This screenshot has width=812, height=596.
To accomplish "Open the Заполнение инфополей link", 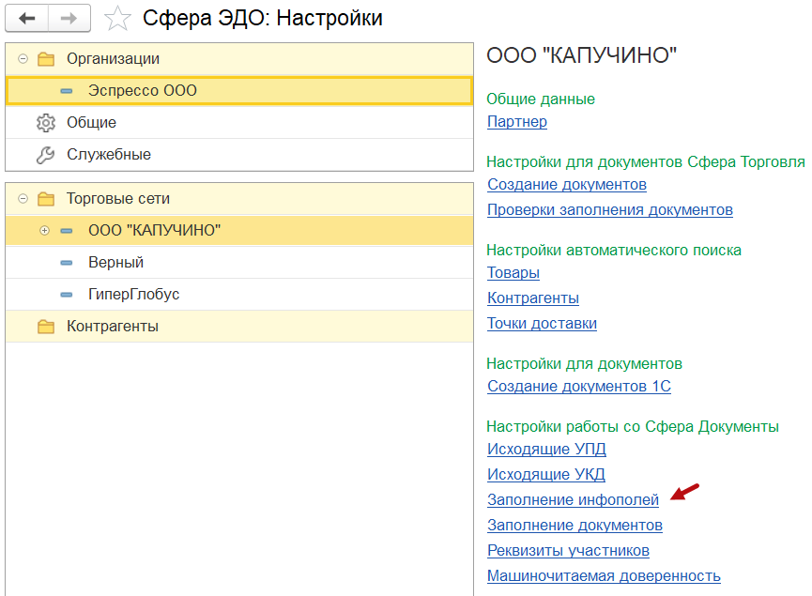I will pyautogui.click(x=573, y=499).
